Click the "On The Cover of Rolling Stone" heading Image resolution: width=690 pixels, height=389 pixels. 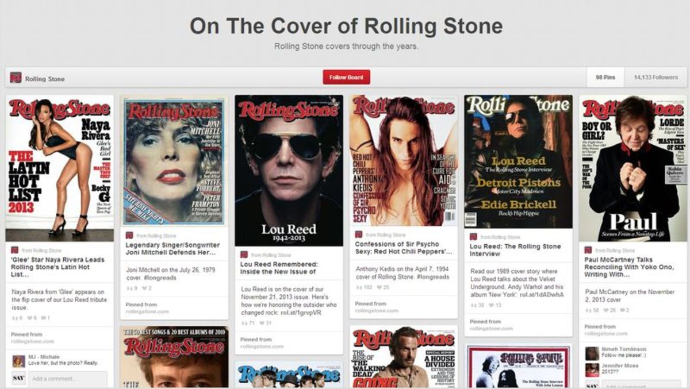(x=346, y=26)
